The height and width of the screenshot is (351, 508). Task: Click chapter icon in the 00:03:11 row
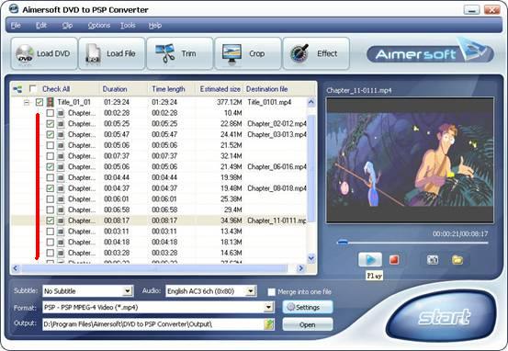(x=61, y=232)
